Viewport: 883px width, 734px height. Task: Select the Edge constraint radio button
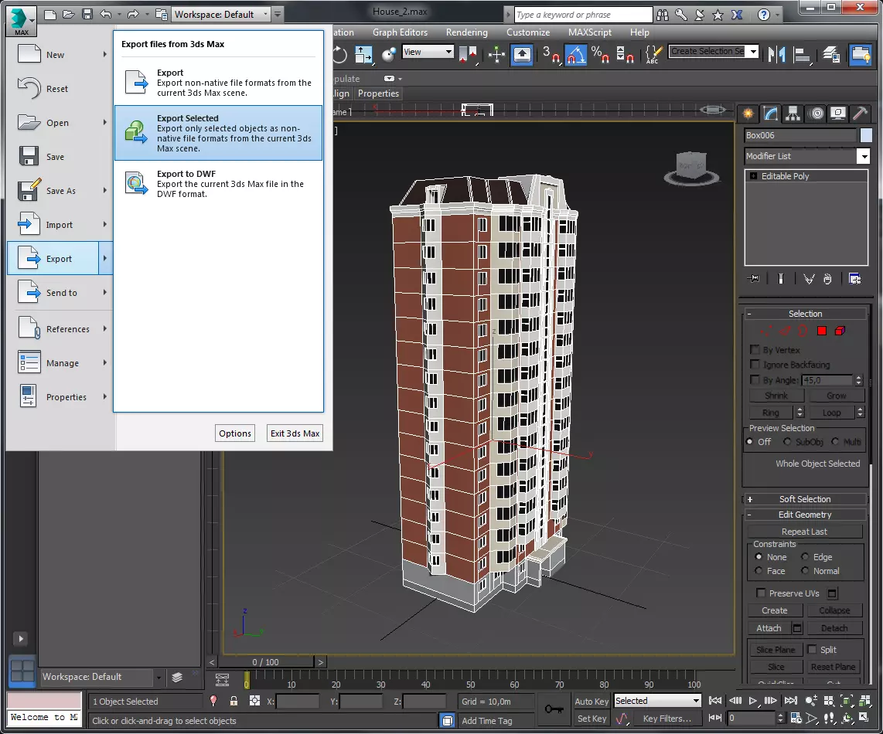coord(806,557)
